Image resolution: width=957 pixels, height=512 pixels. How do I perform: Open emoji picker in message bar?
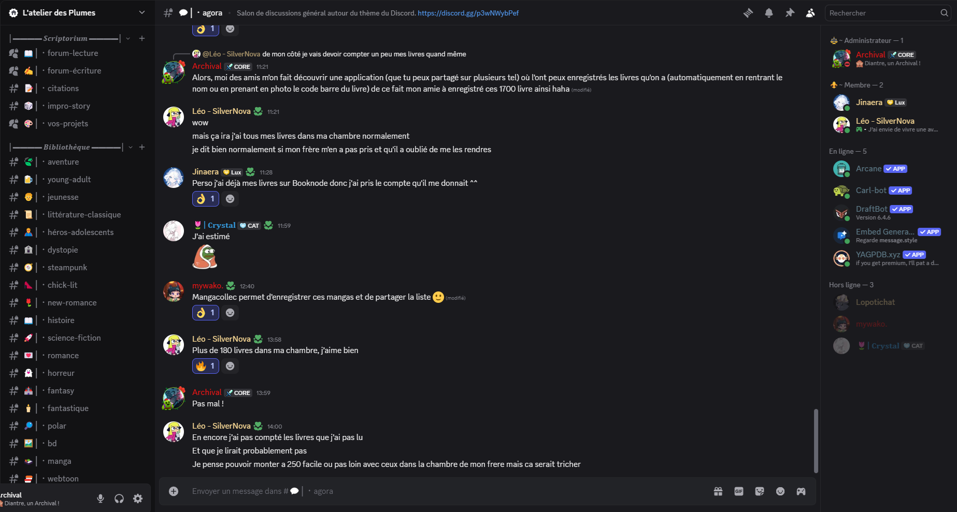(x=780, y=491)
